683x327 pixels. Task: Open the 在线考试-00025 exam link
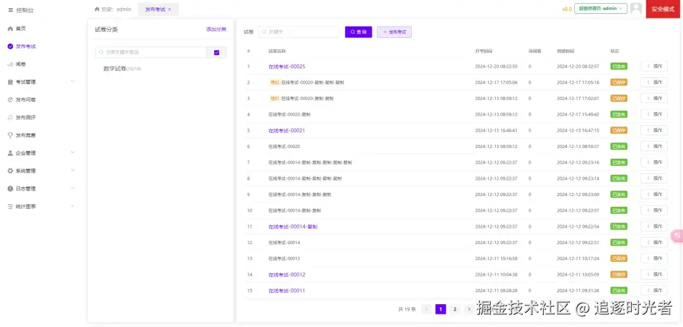(x=286, y=66)
